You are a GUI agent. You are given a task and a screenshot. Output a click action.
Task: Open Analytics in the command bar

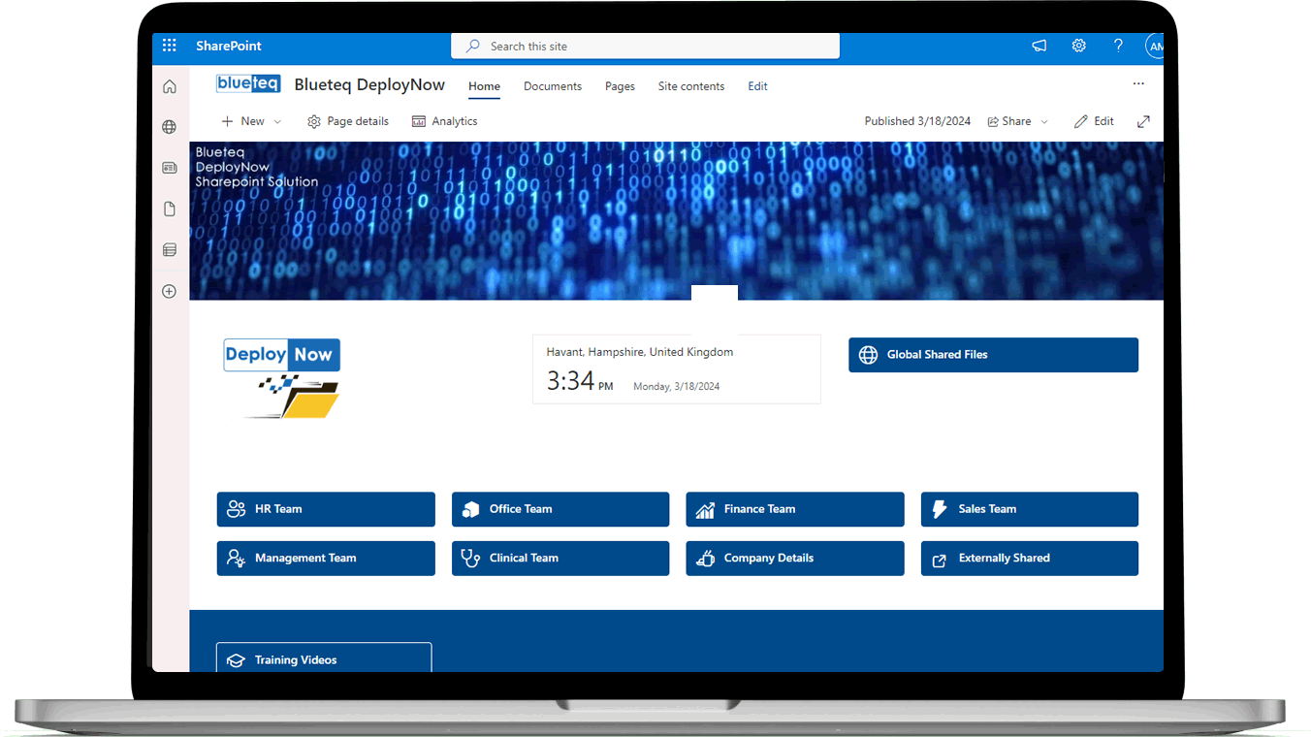click(445, 121)
